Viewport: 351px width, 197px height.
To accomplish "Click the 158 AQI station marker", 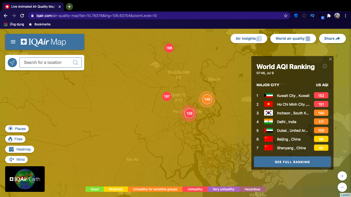I will tap(189, 113).
